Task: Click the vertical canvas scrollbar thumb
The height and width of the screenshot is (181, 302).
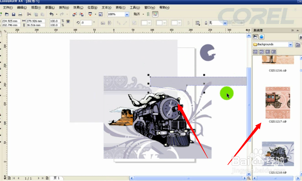Action: pos(249,104)
